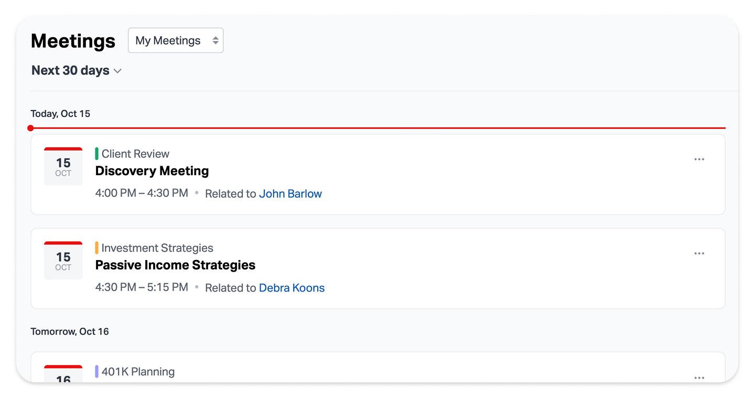755x399 pixels.
Task: Expand the Next 30 days range chevron
Action: coord(117,71)
